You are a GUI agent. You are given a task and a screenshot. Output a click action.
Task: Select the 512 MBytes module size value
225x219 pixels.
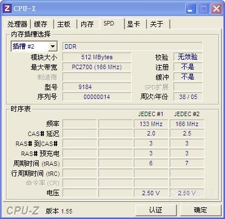[x=97, y=57]
